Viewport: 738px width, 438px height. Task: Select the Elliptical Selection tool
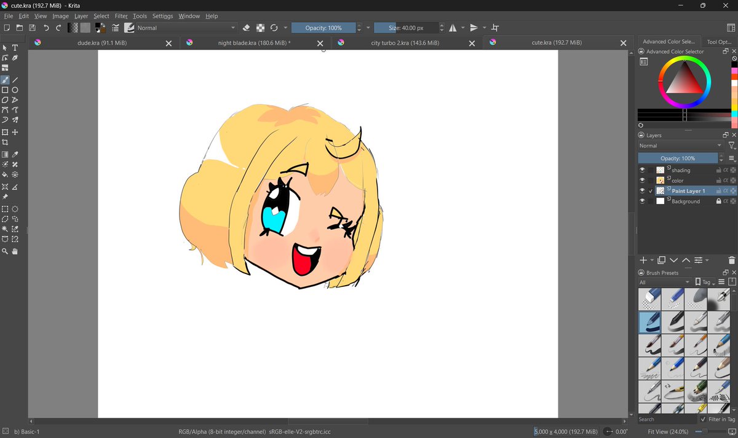click(x=15, y=209)
